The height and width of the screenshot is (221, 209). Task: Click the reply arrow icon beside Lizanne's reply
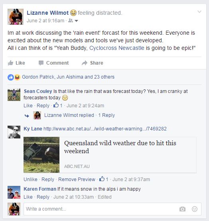tap(27, 116)
